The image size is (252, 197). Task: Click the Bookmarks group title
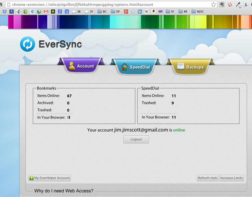point(46,88)
